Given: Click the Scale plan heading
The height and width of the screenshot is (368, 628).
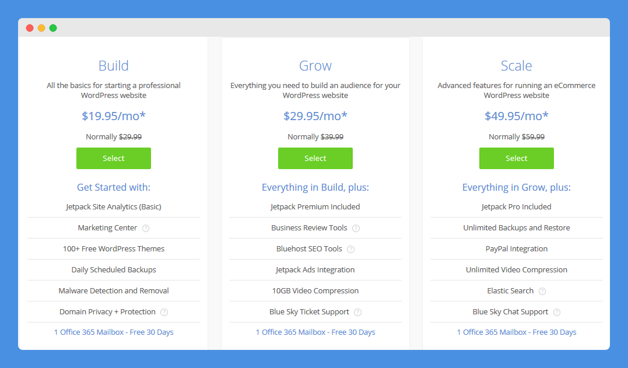Looking at the screenshot, I should [x=517, y=66].
